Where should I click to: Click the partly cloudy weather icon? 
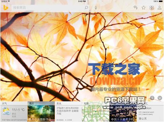pos(6,111)
